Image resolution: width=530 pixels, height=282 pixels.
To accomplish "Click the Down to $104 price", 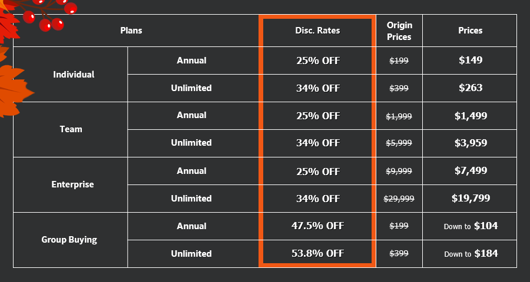I will tap(471, 226).
